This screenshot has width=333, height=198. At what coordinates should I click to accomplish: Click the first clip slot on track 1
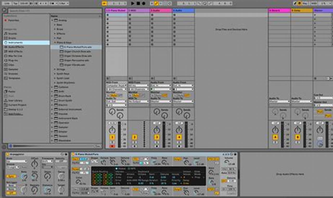tap(116, 15)
